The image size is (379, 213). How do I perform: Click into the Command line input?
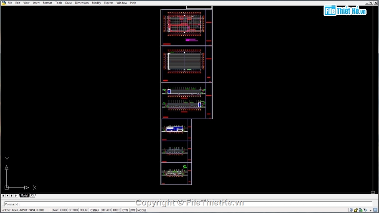pyautogui.click(x=189, y=204)
